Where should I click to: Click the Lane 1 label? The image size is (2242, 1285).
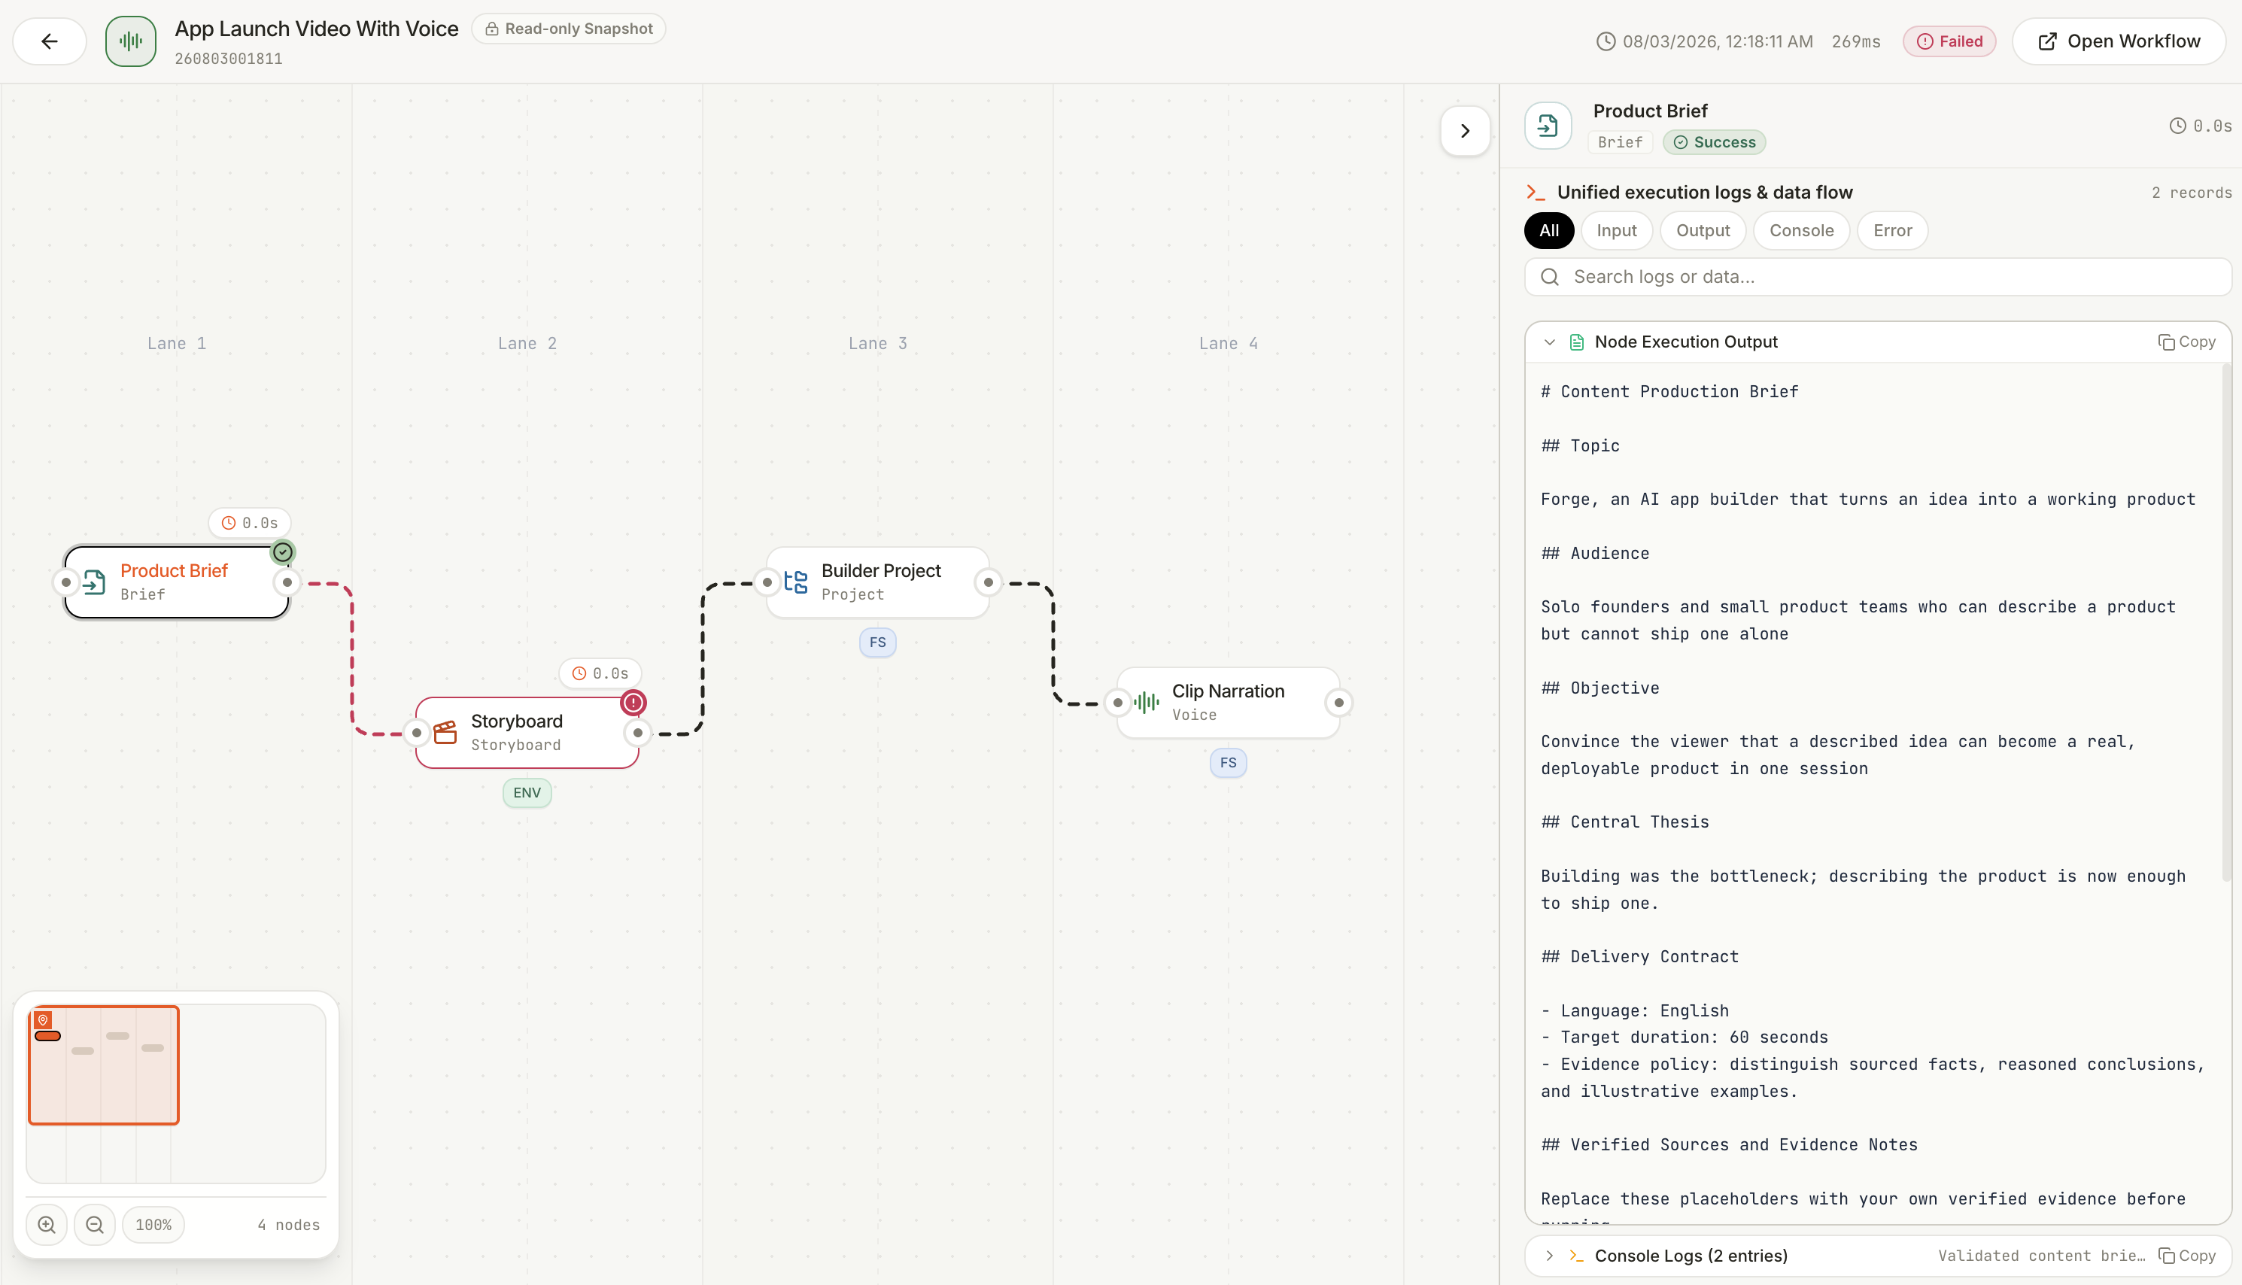[177, 343]
